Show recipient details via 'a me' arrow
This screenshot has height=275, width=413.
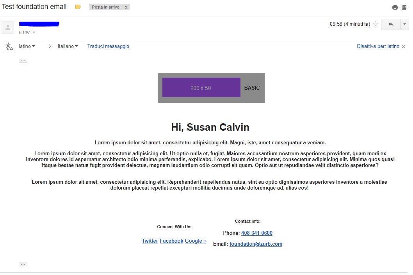[34, 32]
